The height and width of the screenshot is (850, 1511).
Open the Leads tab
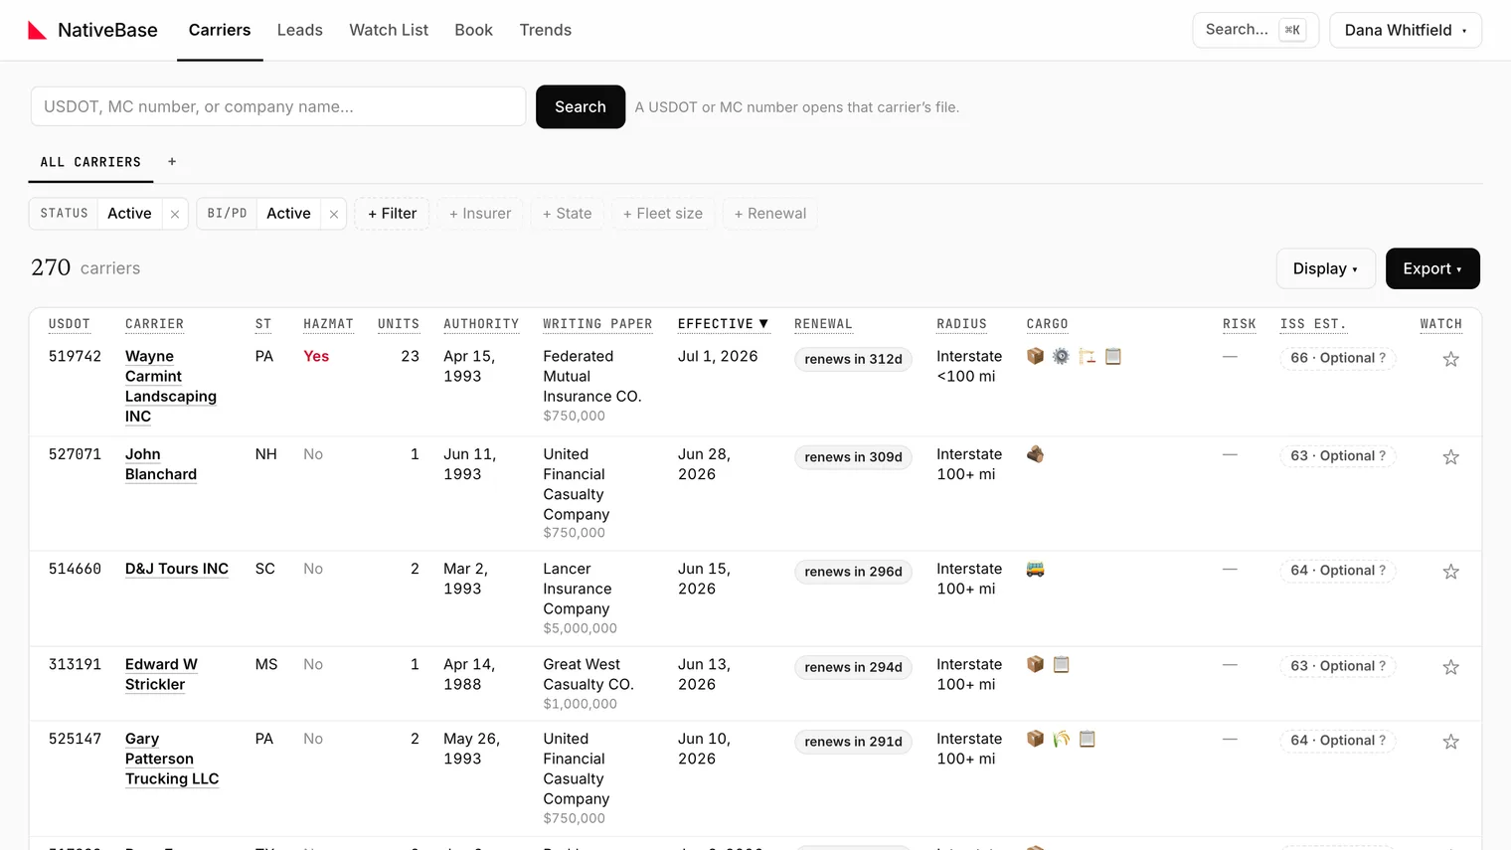pyautogui.click(x=300, y=30)
